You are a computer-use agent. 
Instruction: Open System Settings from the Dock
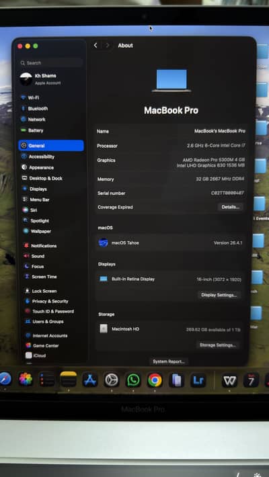(x=112, y=380)
